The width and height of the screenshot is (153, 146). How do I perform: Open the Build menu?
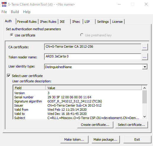pyautogui.click(x=15, y=12)
